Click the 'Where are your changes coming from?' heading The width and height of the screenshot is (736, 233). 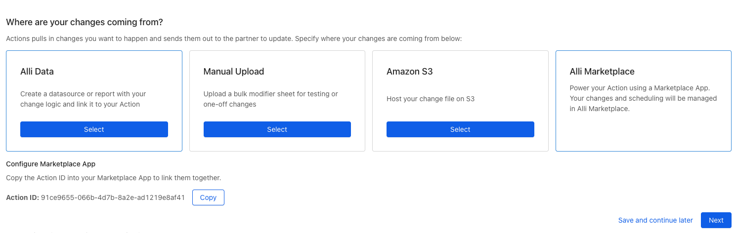[85, 22]
